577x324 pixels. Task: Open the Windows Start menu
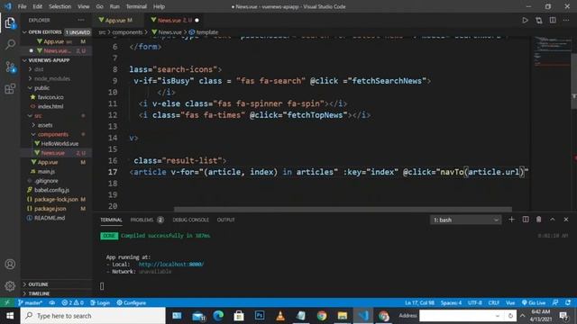point(10,316)
